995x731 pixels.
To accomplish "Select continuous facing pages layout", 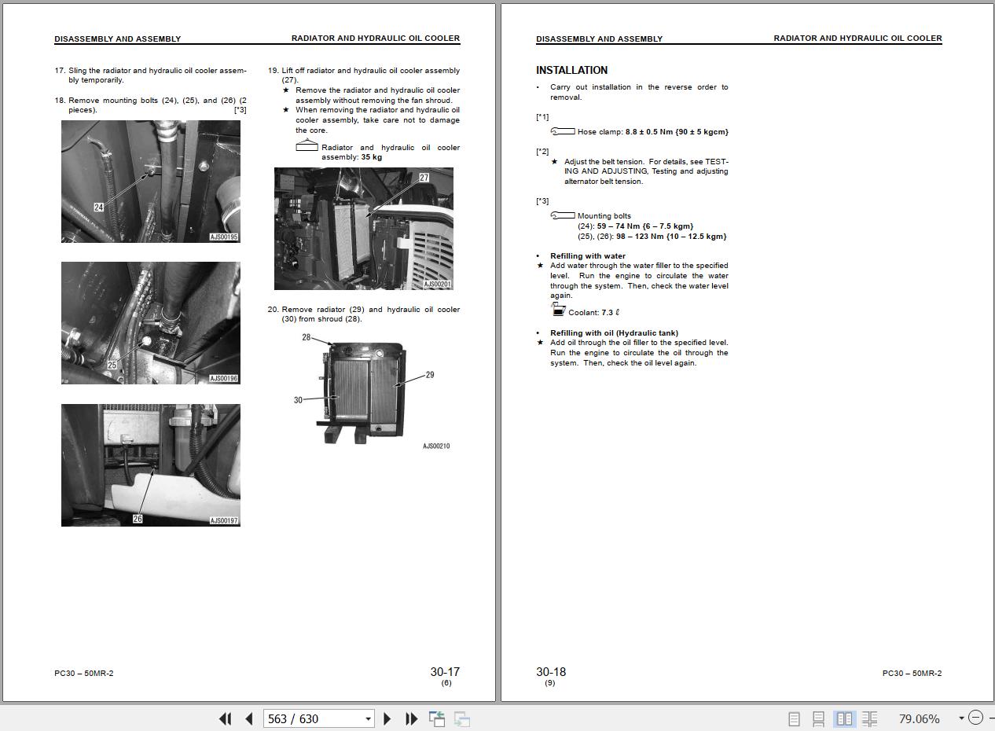I will point(869,718).
